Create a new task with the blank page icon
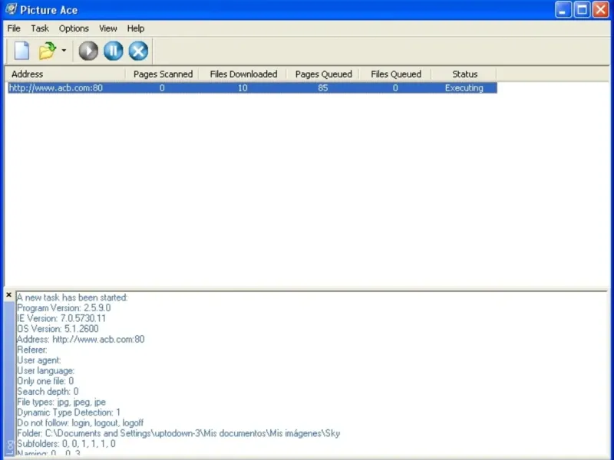The width and height of the screenshot is (614, 460). pyautogui.click(x=21, y=51)
